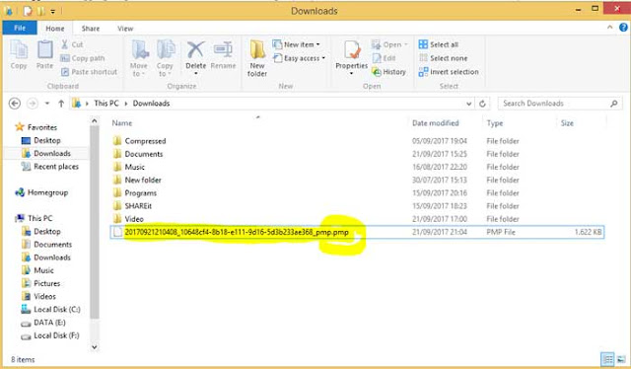Click the Forward arrow button

click(x=32, y=104)
